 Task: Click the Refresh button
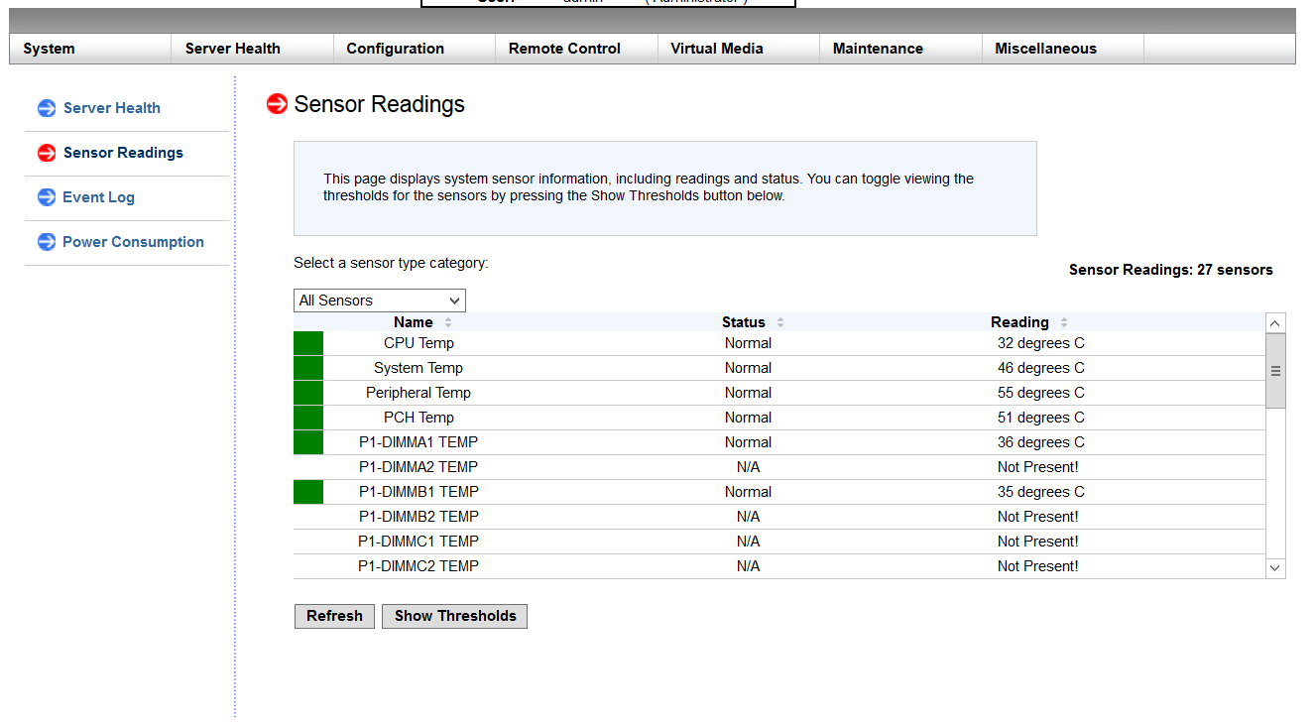[334, 616]
